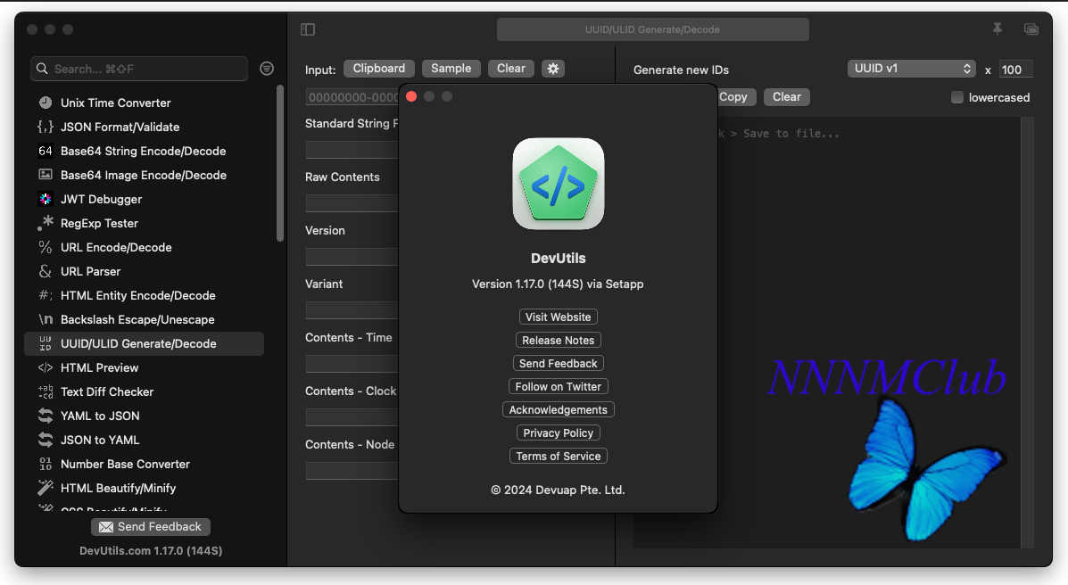
Task: Click the Base64 Image Encode/Decode picture icon
Action: click(x=46, y=175)
